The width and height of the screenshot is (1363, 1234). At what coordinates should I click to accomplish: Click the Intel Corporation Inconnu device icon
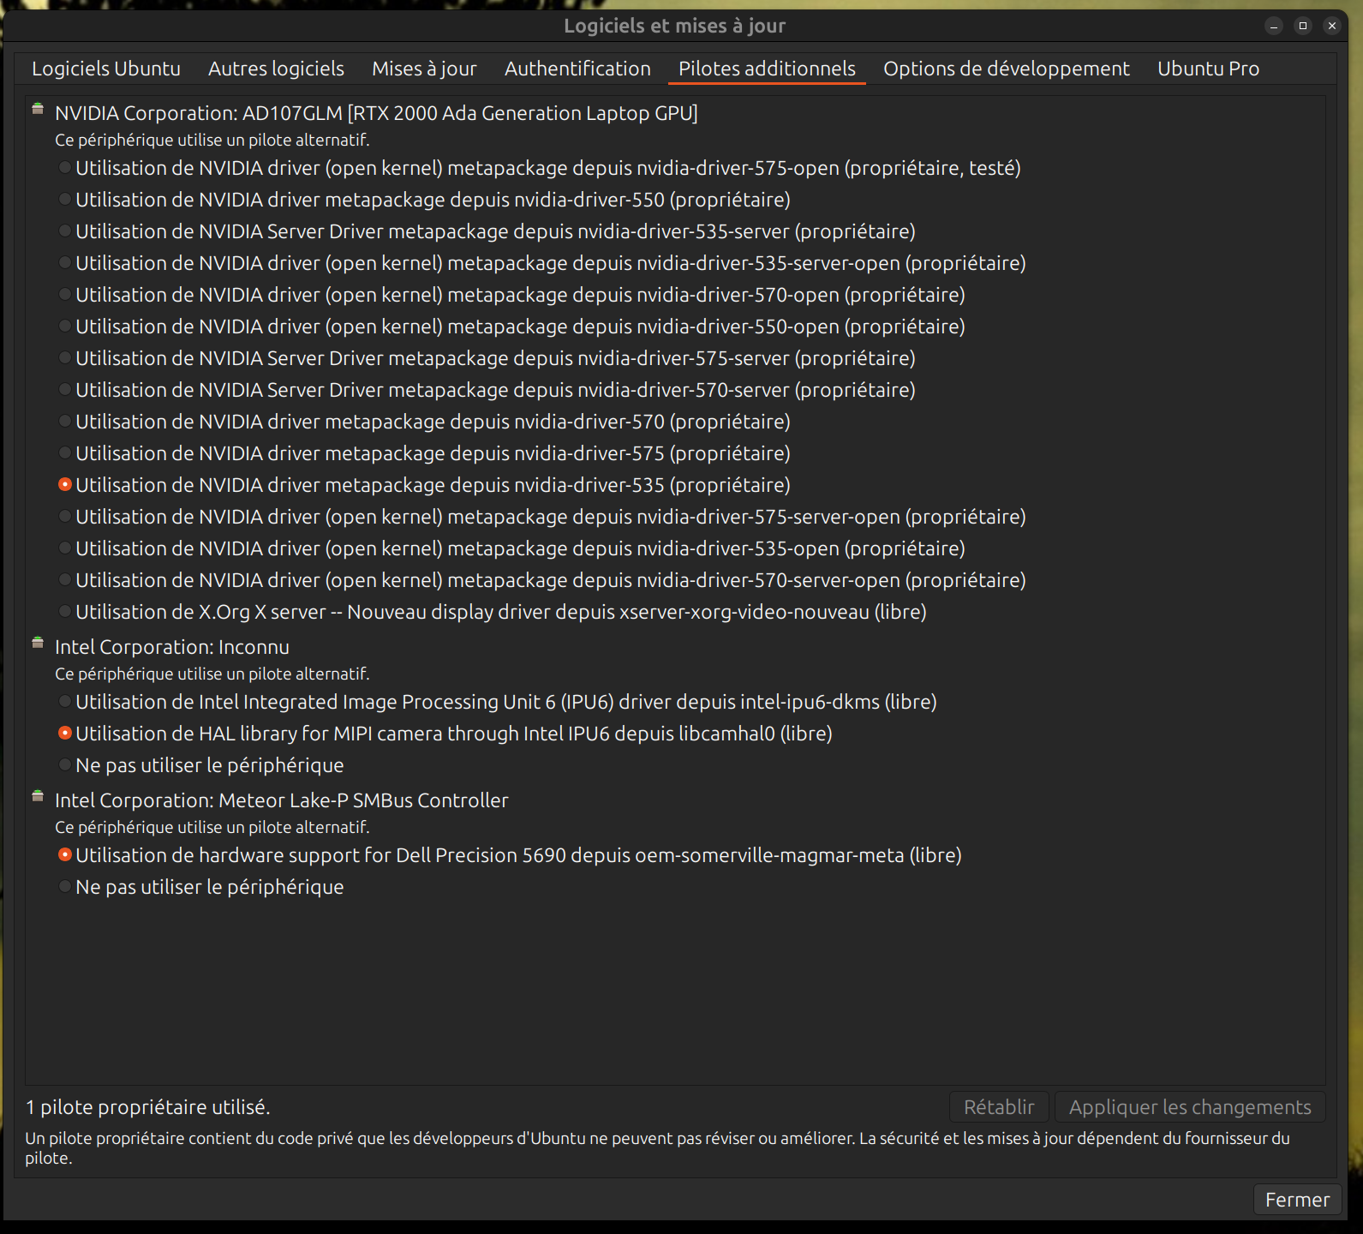(x=38, y=643)
